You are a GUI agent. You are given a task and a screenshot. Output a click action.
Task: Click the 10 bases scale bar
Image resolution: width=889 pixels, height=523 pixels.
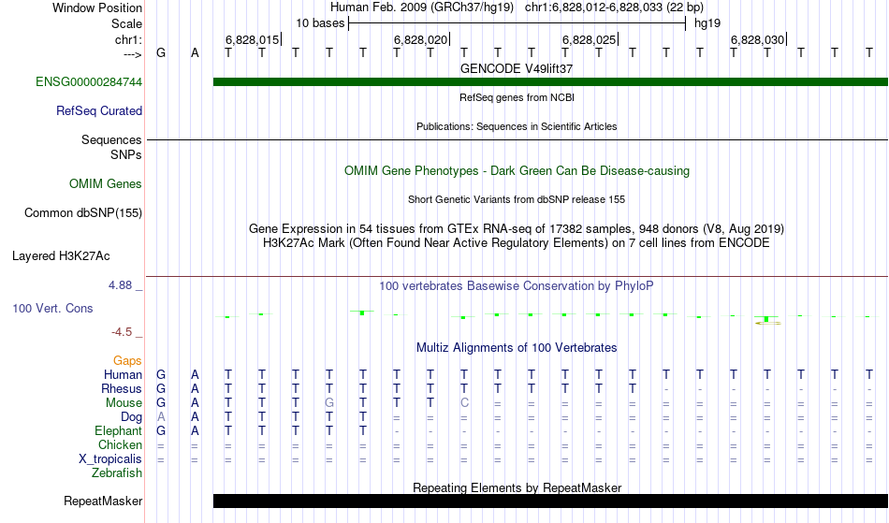517,23
